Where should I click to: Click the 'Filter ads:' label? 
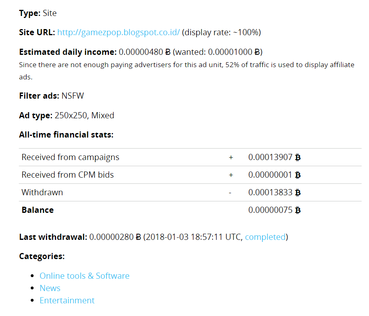pos(39,96)
